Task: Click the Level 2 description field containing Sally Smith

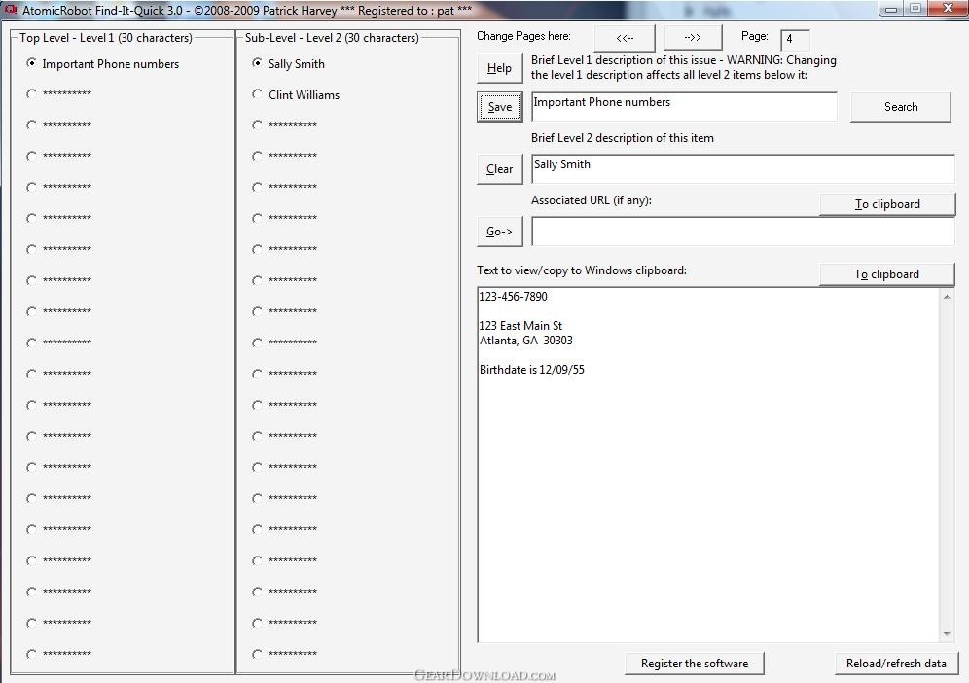Action: pyautogui.click(x=743, y=168)
